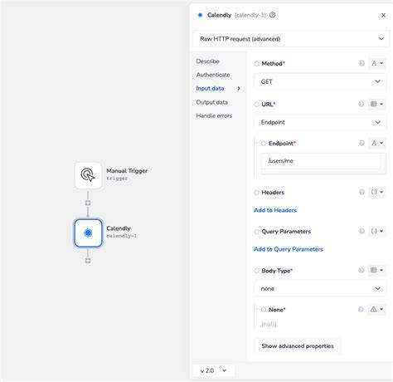The image size is (393, 382).
Task: Switch to Output data section
Action: [x=212, y=102]
